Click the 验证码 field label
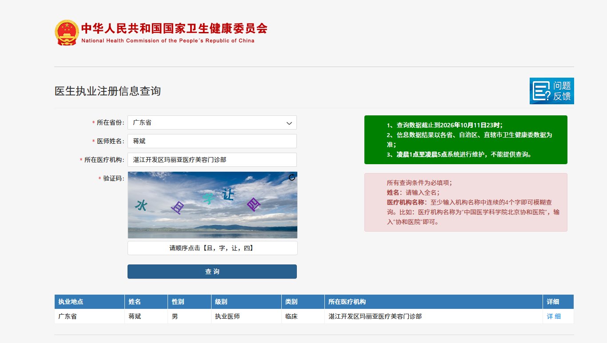This screenshot has width=607, height=343. coord(112,178)
